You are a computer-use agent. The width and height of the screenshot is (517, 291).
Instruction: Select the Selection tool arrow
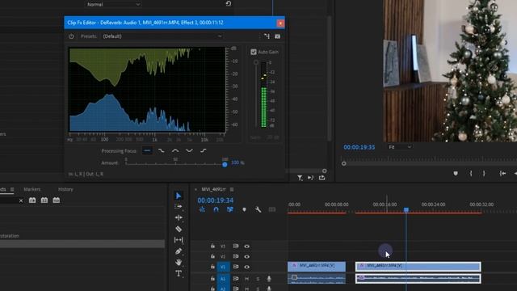point(179,196)
